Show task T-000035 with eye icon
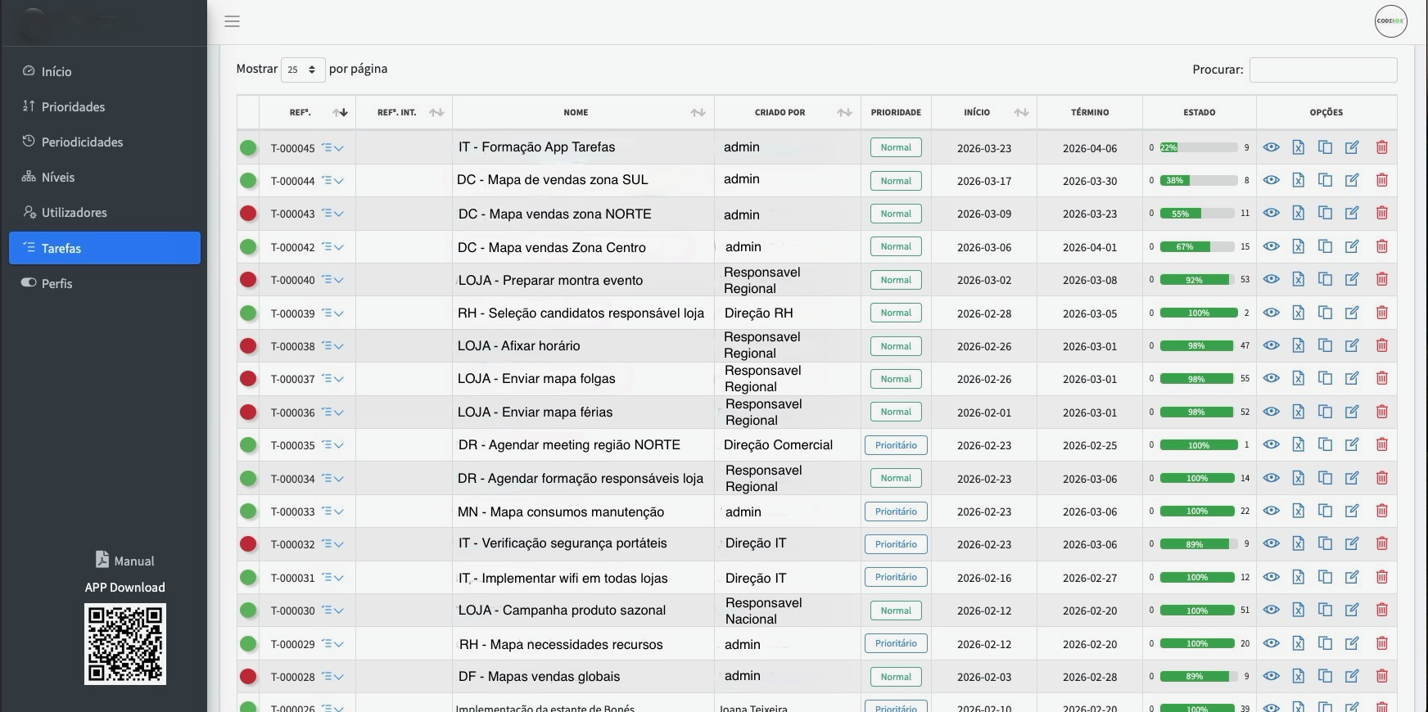The height and width of the screenshot is (712, 1428). pos(1271,444)
